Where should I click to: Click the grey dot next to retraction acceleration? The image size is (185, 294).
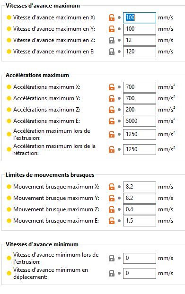click(119, 149)
